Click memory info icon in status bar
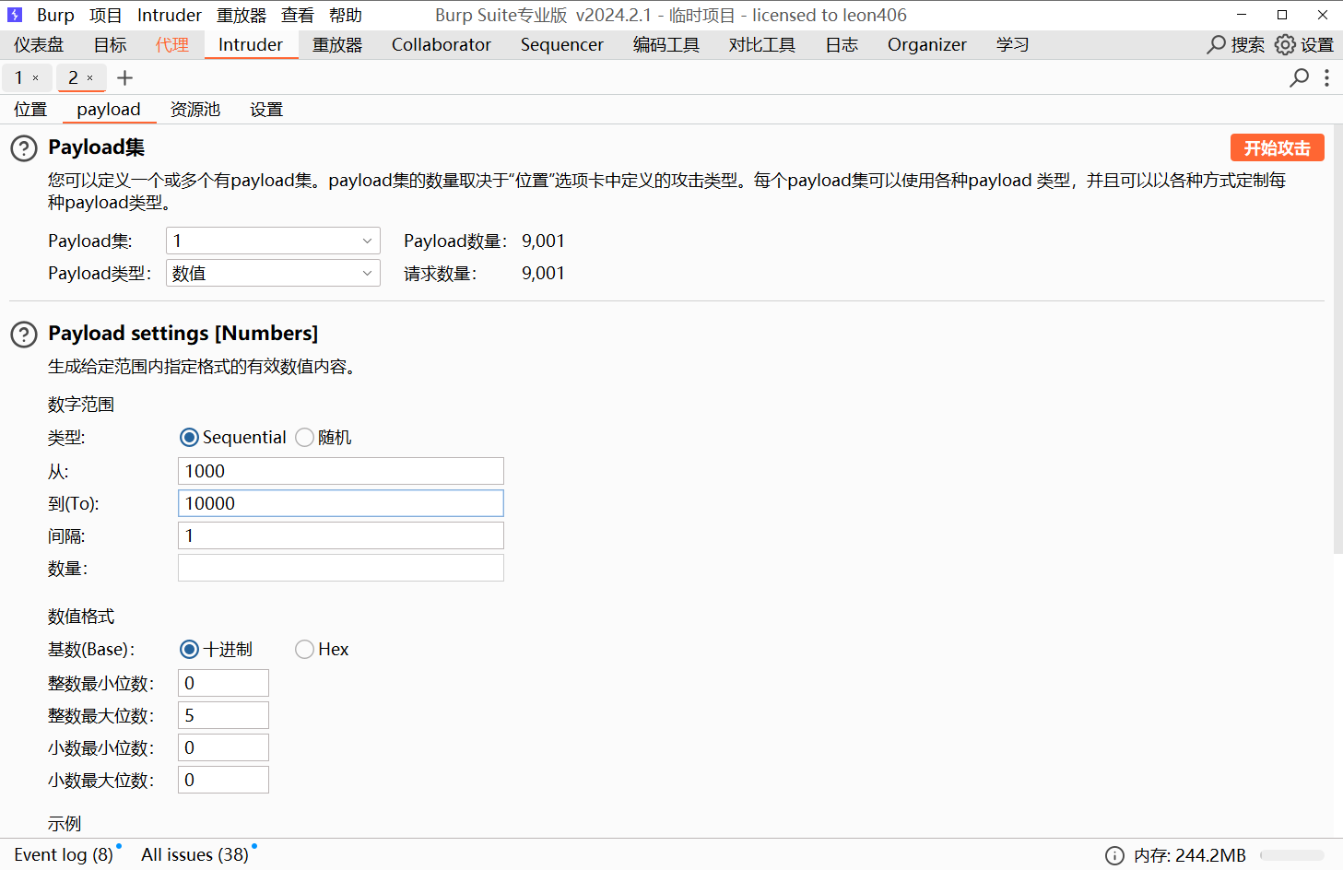Screen dimensions: 1343x870 point(1114,855)
